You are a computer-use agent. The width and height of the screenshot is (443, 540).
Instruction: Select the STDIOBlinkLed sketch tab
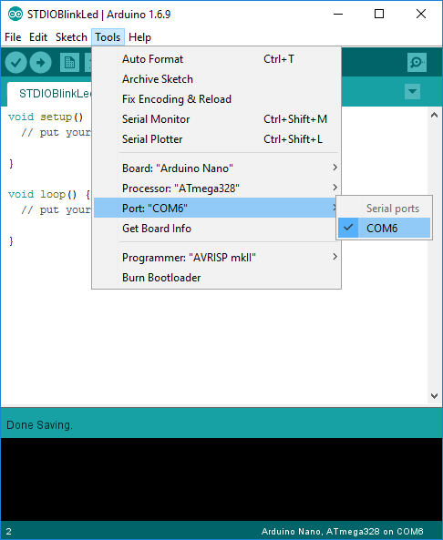49,94
